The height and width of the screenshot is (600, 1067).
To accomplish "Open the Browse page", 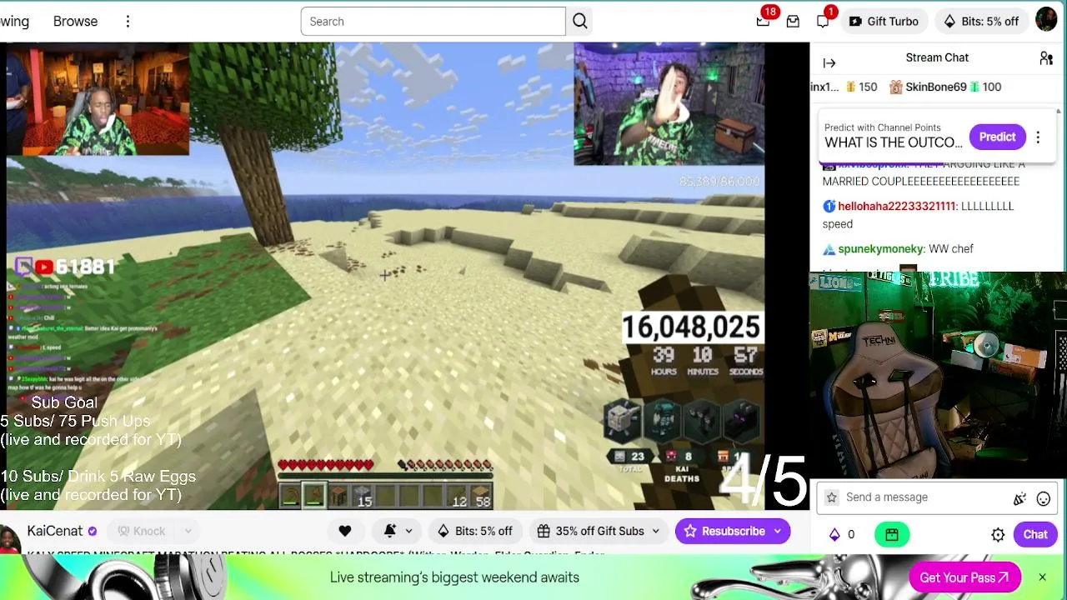I will pyautogui.click(x=75, y=22).
